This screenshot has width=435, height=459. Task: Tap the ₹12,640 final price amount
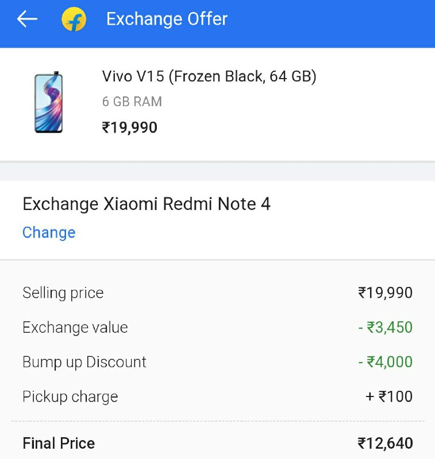(385, 443)
